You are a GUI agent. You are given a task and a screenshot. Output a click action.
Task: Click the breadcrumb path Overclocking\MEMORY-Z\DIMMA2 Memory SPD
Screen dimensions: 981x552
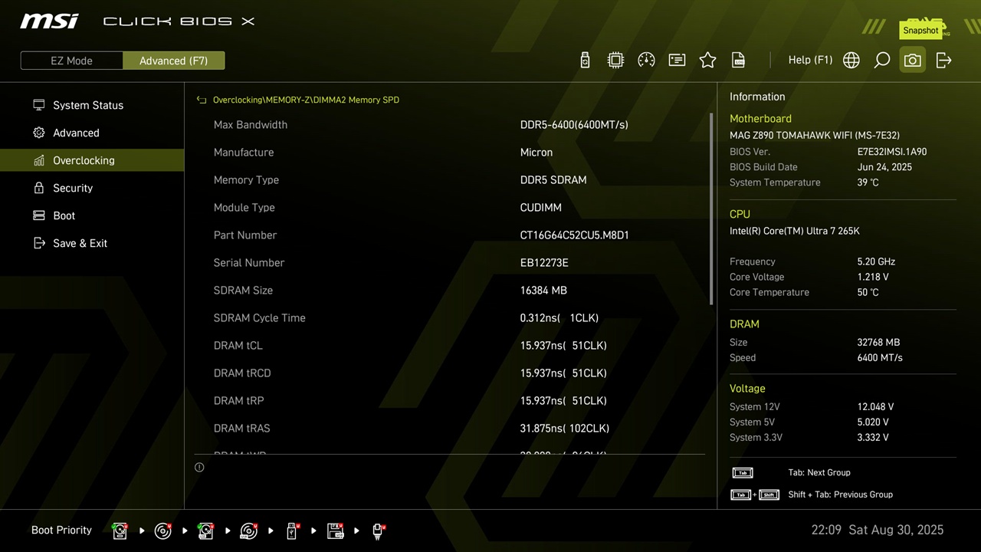click(306, 100)
